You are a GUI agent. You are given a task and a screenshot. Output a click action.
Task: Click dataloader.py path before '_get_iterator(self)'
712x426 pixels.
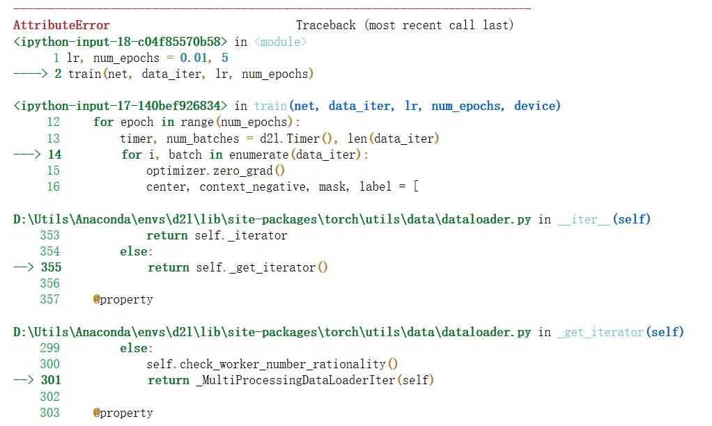[x=272, y=332]
